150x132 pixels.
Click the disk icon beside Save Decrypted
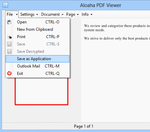tap(9, 51)
